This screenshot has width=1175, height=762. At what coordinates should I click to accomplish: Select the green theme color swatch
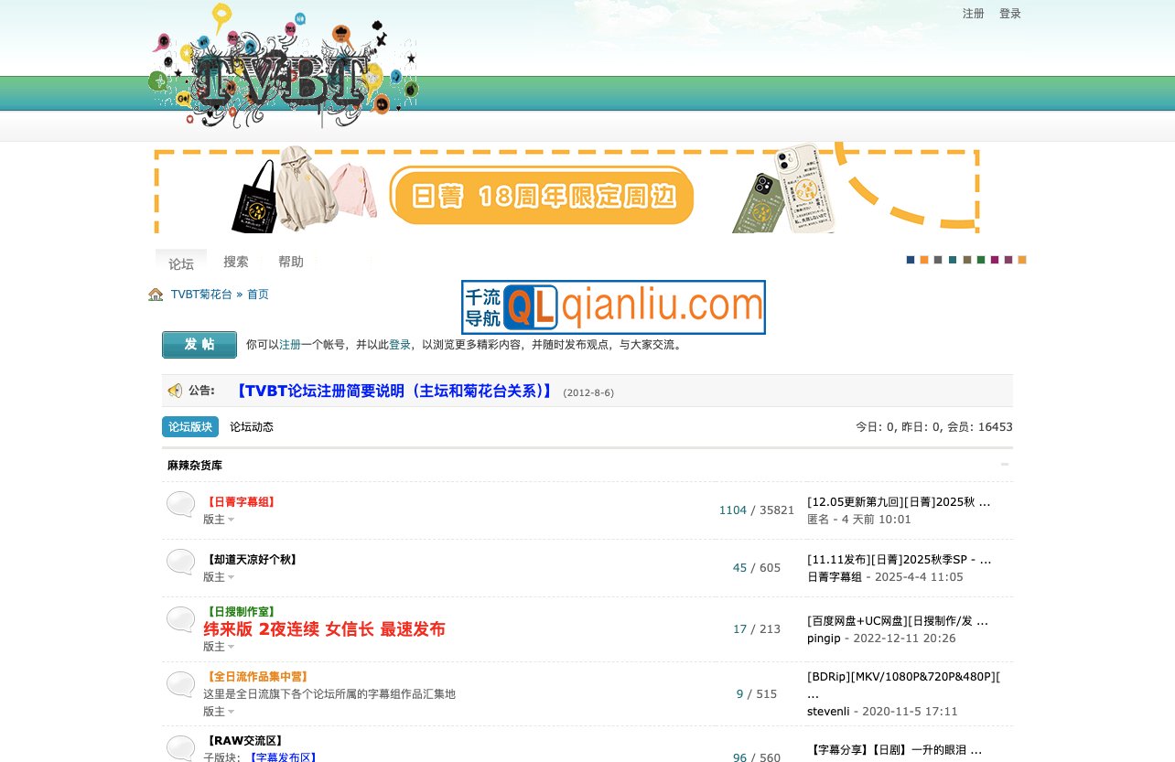[981, 260]
